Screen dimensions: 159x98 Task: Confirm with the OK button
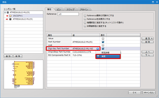[135, 93]
